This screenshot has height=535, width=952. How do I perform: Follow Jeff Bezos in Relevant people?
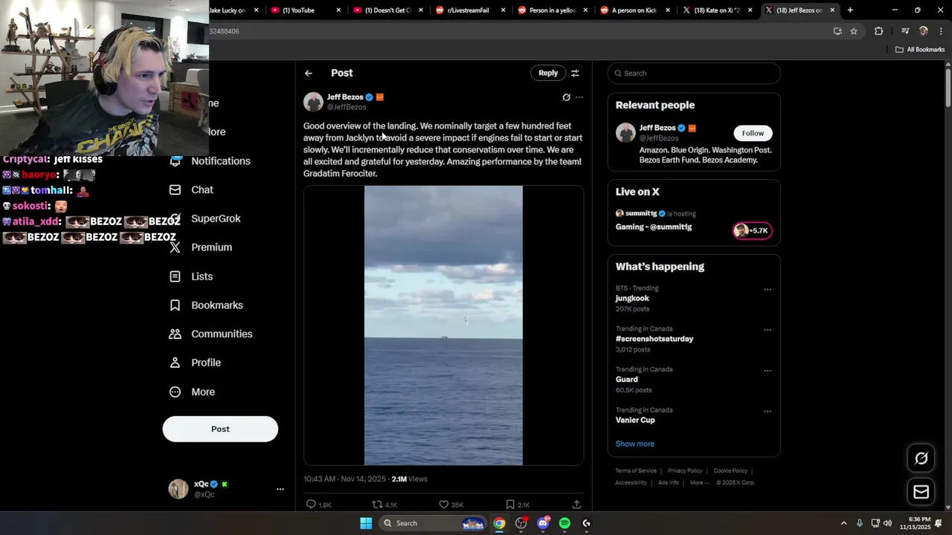coord(753,133)
